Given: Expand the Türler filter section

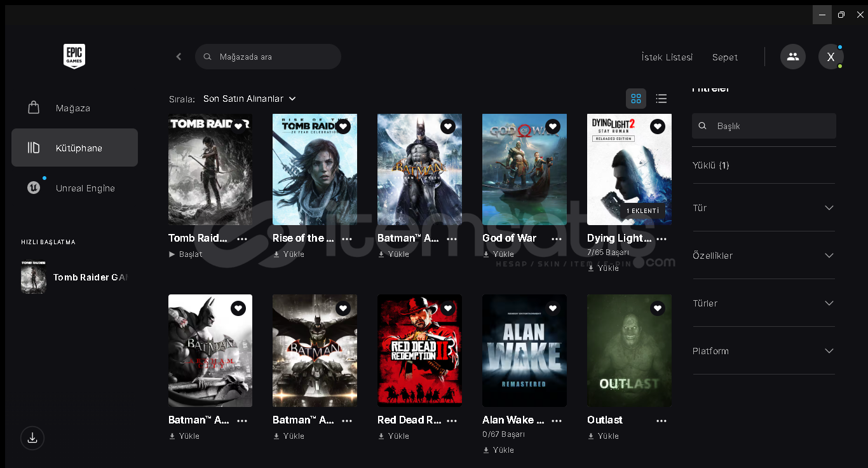Looking at the screenshot, I should [x=763, y=303].
